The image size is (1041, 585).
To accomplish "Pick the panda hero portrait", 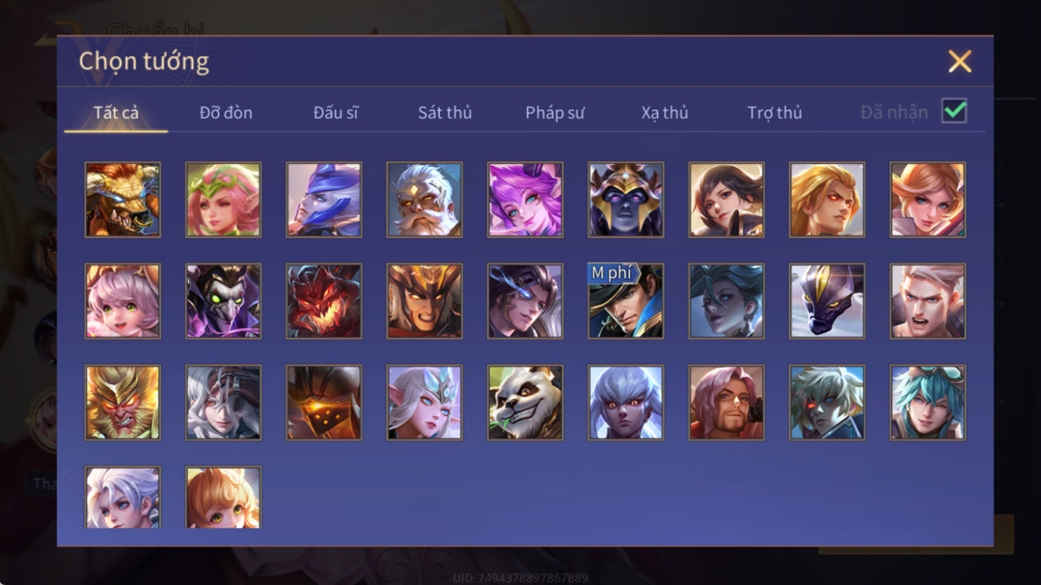I will [x=525, y=402].
